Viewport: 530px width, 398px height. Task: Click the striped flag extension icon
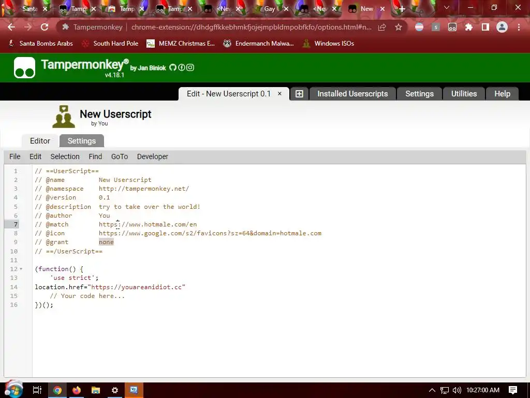point(419,27)
